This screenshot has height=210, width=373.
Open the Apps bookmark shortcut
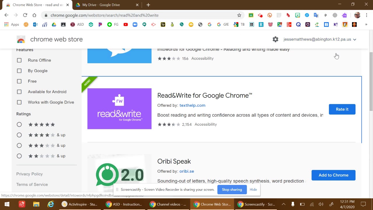(x=12, y=24)
